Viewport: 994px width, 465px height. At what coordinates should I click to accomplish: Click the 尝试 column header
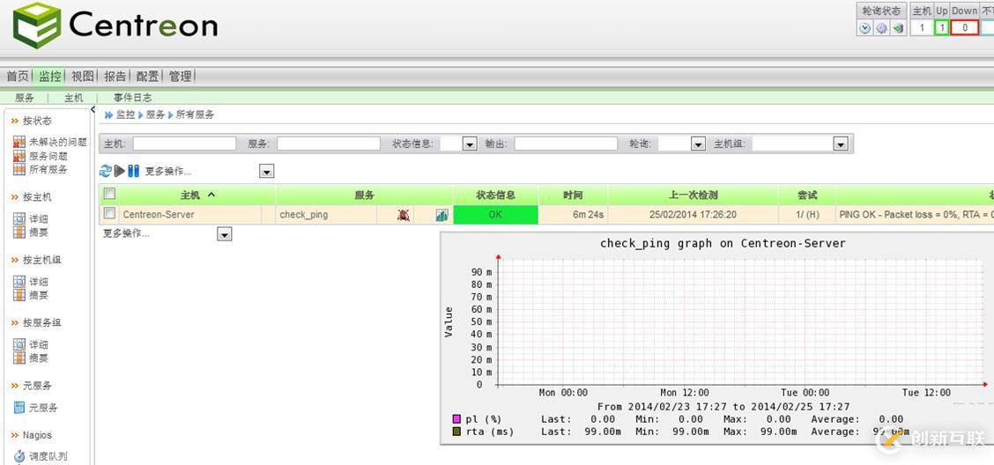click(807, 196)
